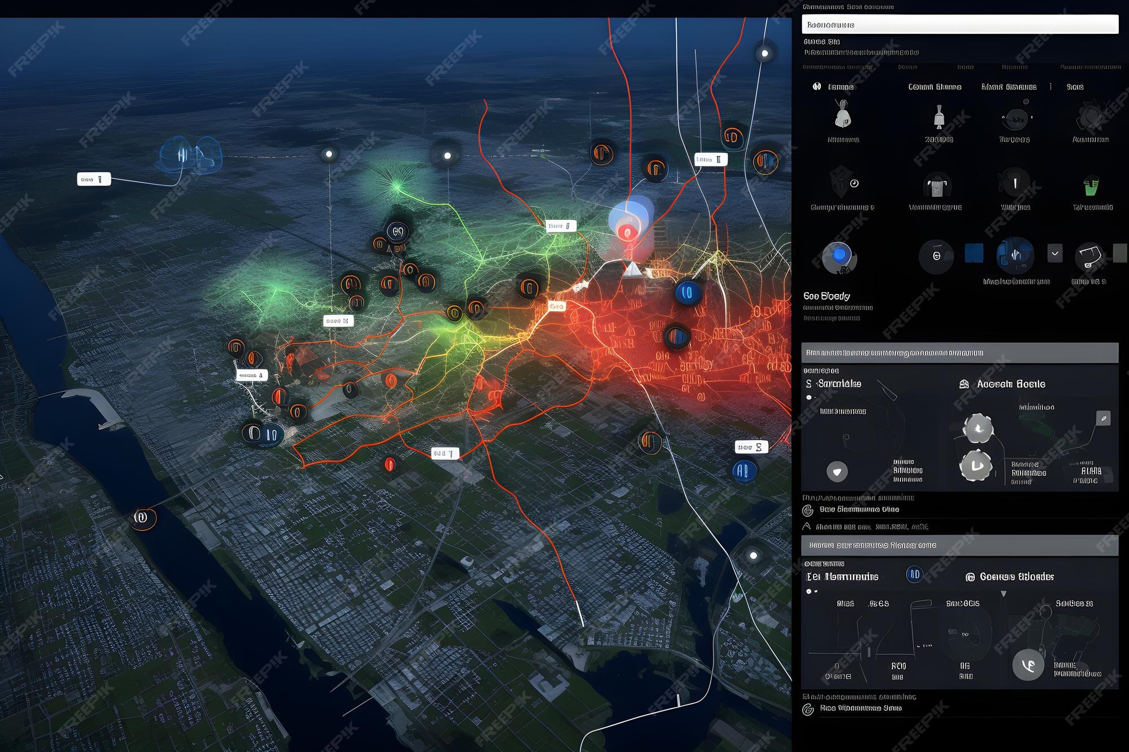Click the blue globe profile avatar

click(x=839, y=256)
